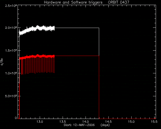Click the plot title 'Hardware and Software triggers'
The width and height of the screenshot is (161, 129).
[x=73, y=2]
